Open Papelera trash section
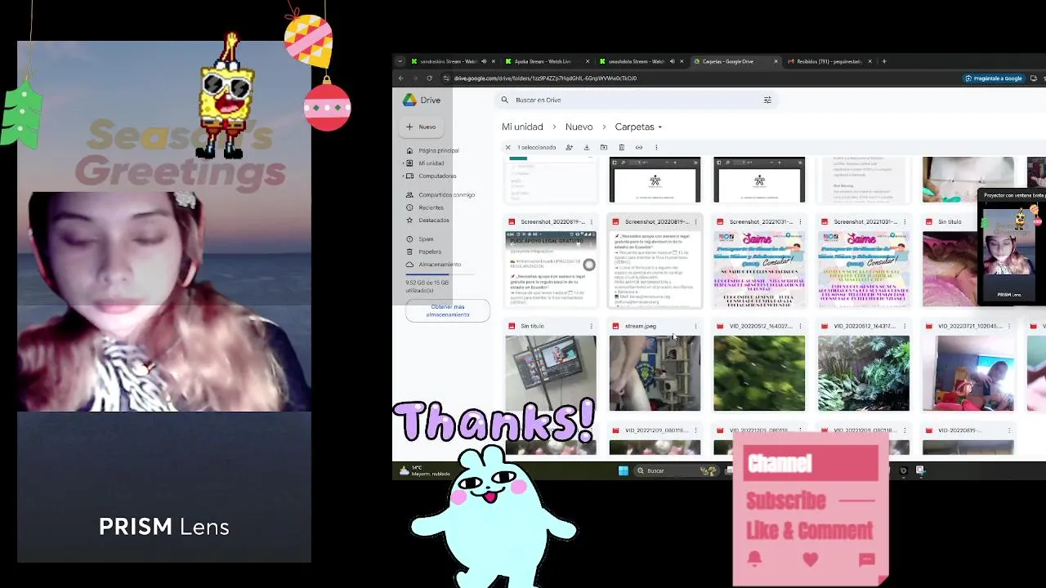This screenshot has height=588, width=1046. click(429, 252)
